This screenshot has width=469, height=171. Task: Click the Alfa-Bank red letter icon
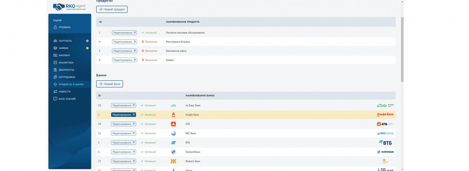(173, 115)
